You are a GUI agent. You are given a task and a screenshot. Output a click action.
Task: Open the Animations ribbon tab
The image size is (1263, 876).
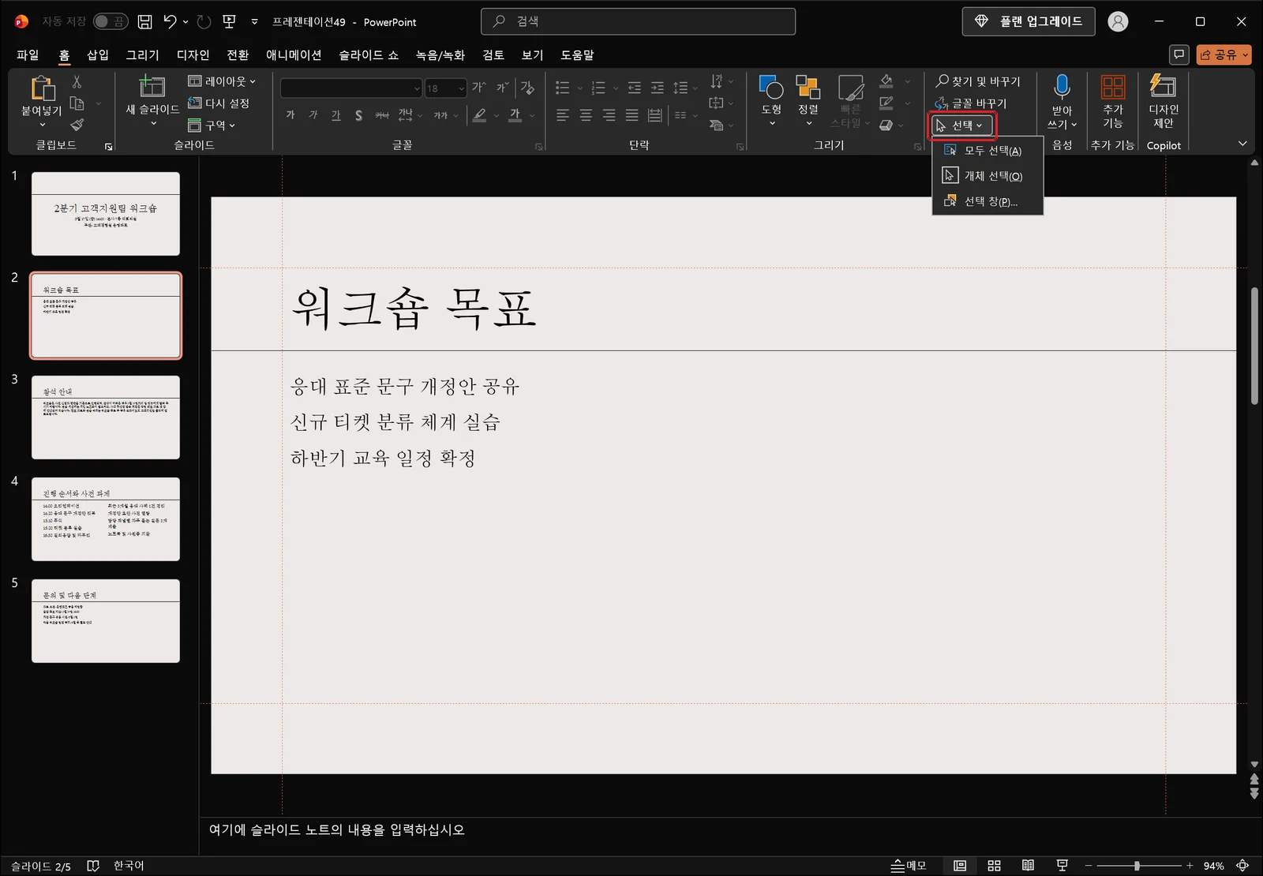294,54
